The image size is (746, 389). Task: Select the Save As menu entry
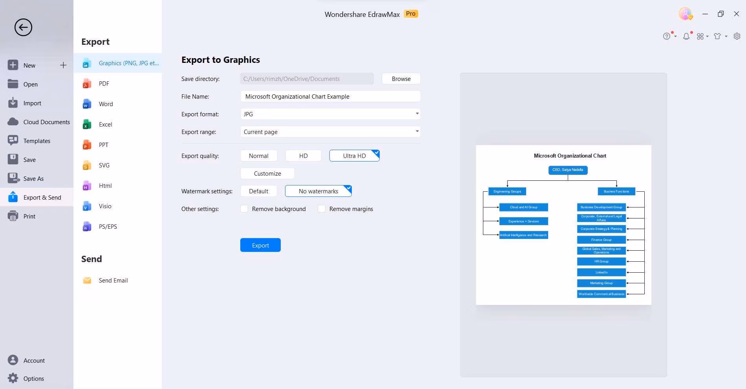pyautogui.click(x=37, y=178)
